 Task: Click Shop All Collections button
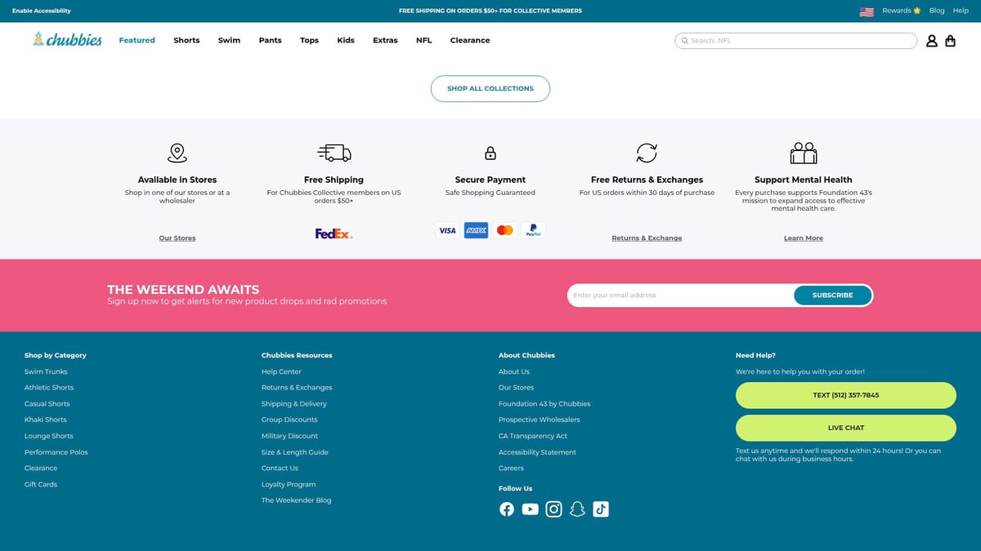tap(490, 88)
